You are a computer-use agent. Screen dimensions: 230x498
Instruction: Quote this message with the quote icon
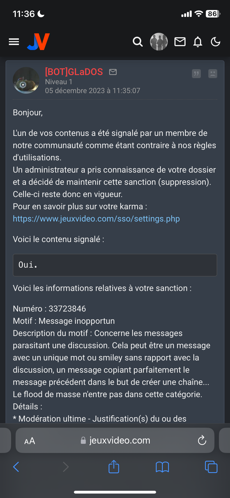point(196,74)
